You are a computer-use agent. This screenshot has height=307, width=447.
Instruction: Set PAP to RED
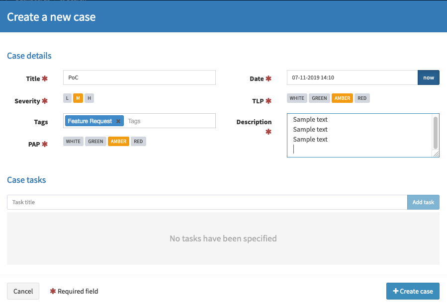coord(138,141)
